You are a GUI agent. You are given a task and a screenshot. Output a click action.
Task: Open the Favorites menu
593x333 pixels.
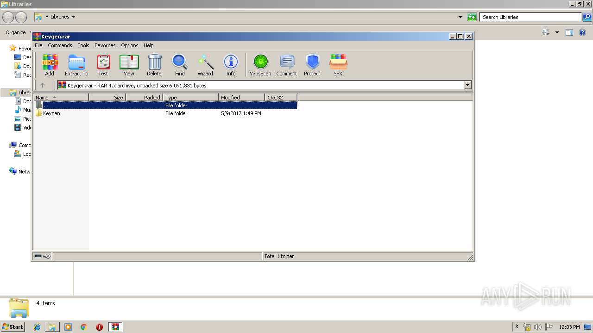[105, 45]
